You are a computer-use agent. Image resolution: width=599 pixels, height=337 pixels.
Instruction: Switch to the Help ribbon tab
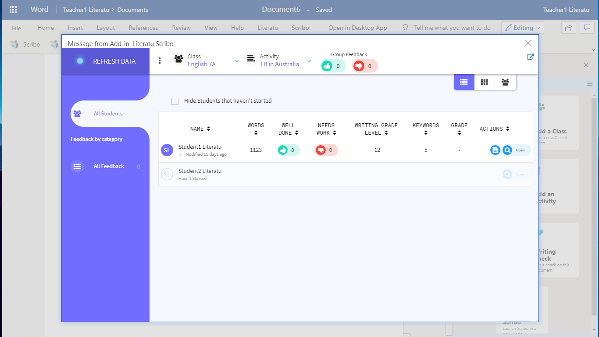point(237,28)
